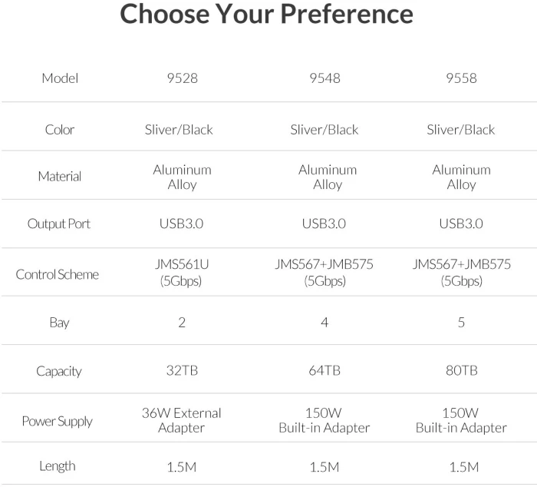The width and height of the screenshot is (537, 487).
Task: Click the 64TB capacity value
Action: pos(325,371)
